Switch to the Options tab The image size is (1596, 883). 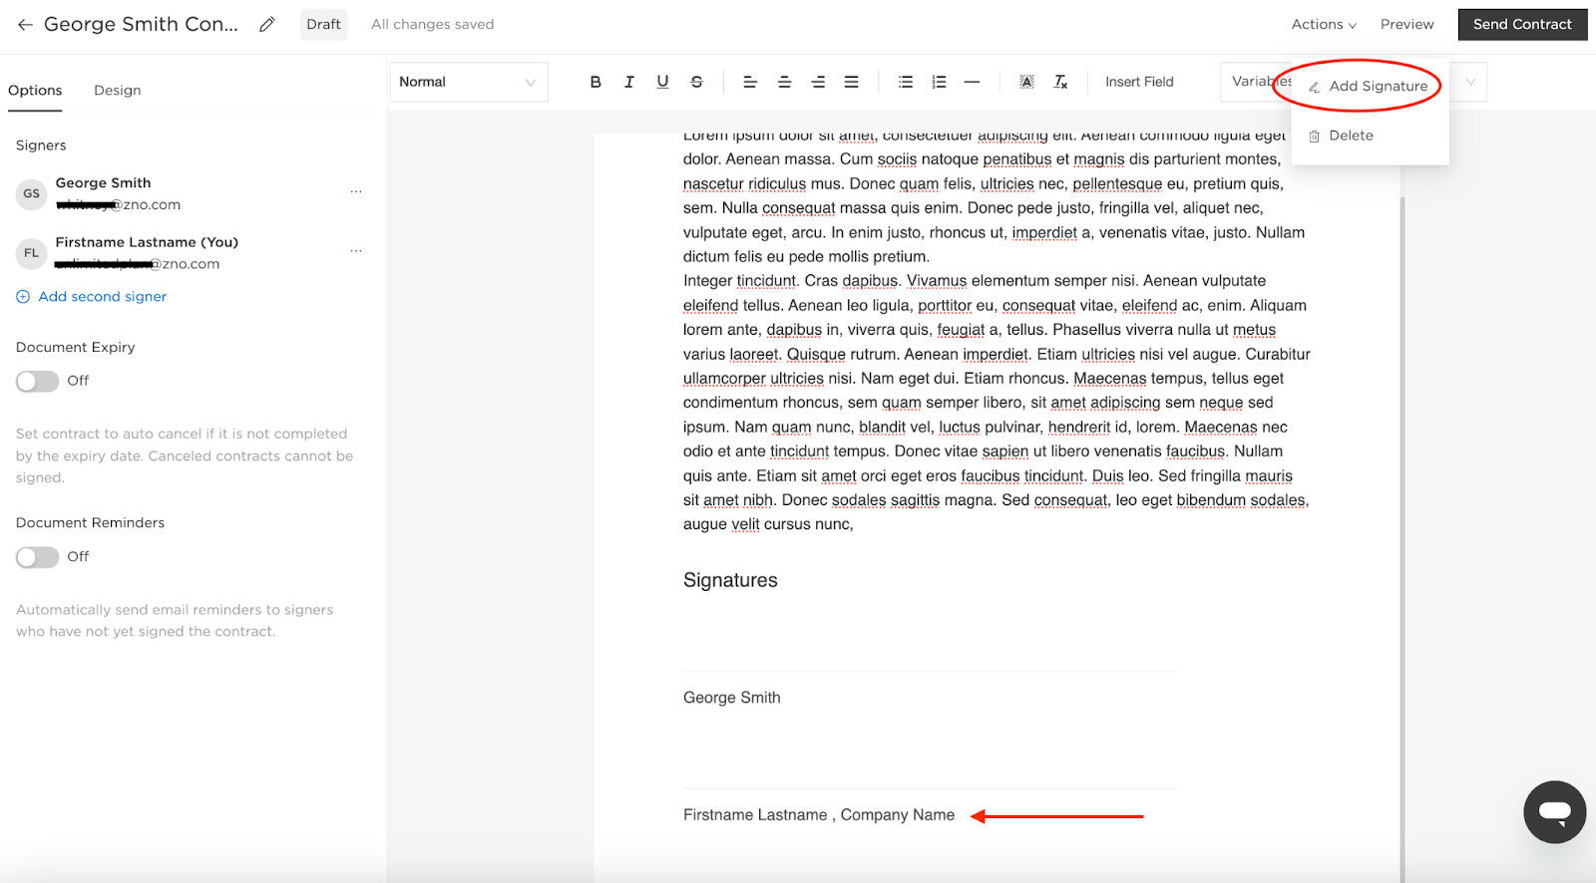coord(35,91)
